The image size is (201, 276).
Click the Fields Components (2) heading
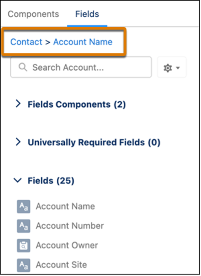tap(77, 105)
